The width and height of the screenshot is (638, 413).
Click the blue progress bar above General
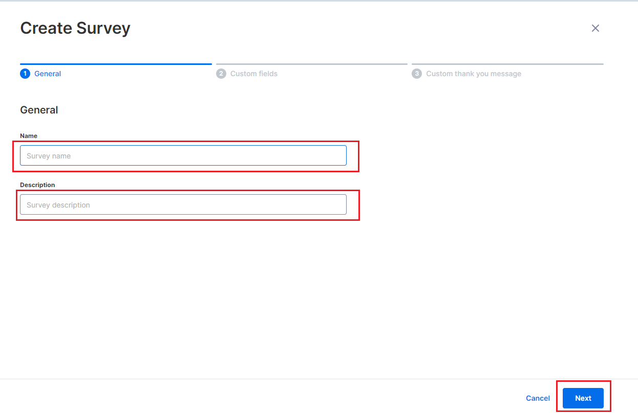pyautogui.click(x=115, y=63)
